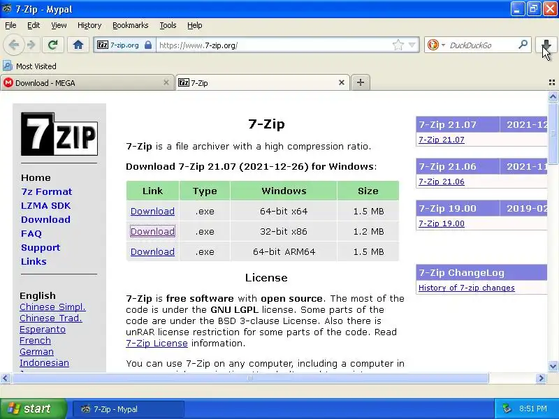Click the 7-Zip - Mypal taskbar button
This screenshot has height=419, width=559.
pyautogui.click(x=129, y=409)
